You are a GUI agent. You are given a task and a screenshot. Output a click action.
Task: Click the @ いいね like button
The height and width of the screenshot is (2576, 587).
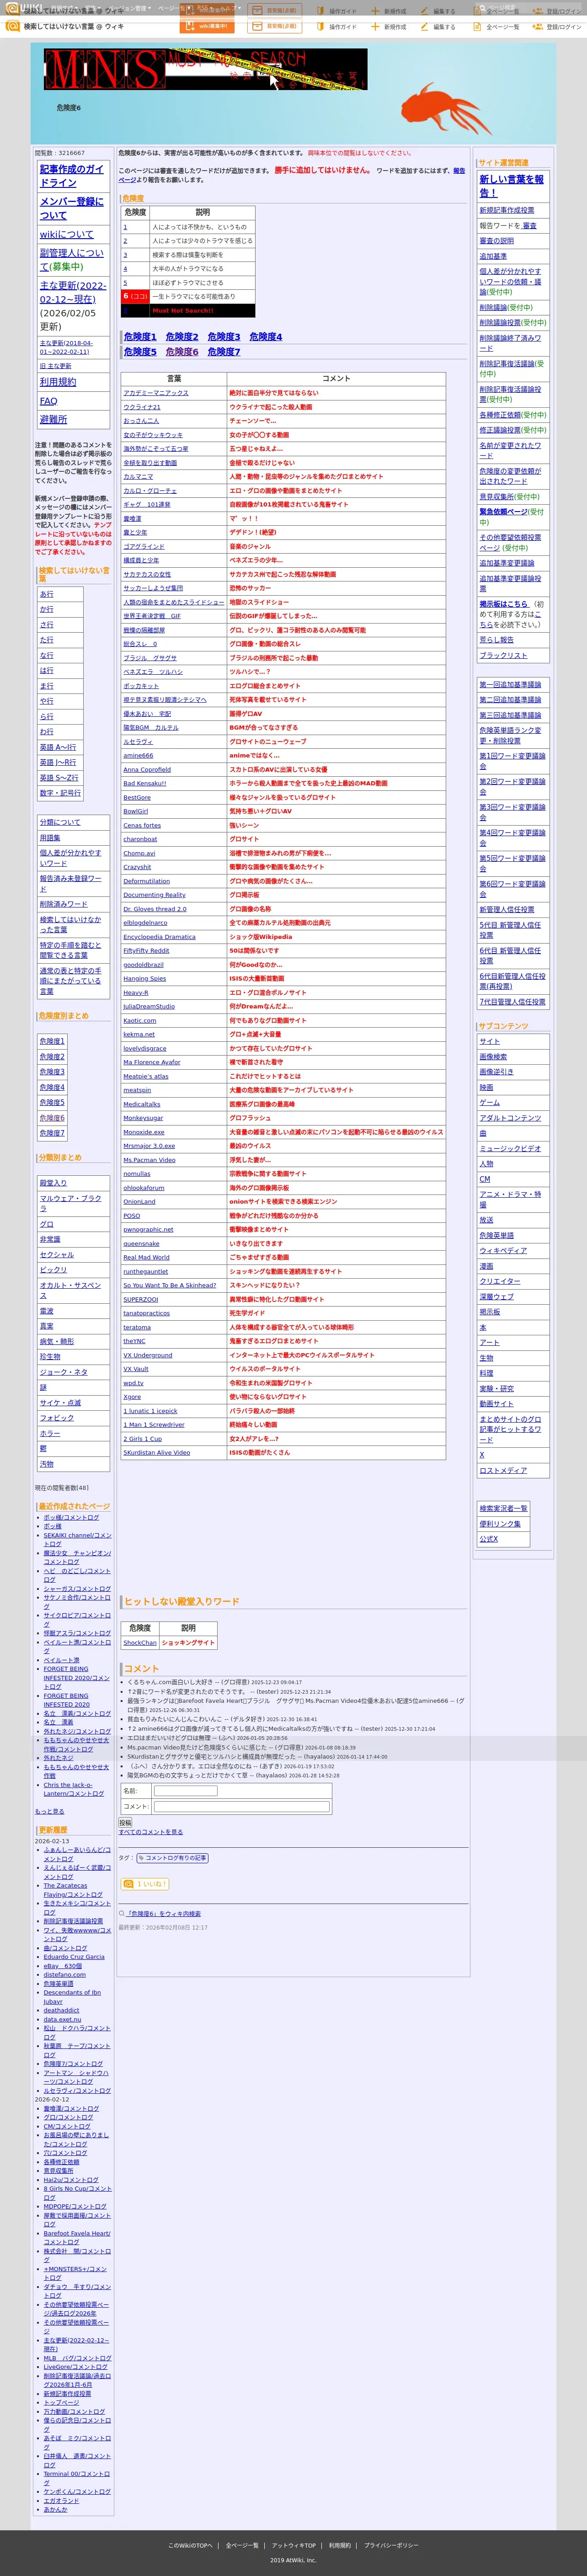coord(144,1884)
